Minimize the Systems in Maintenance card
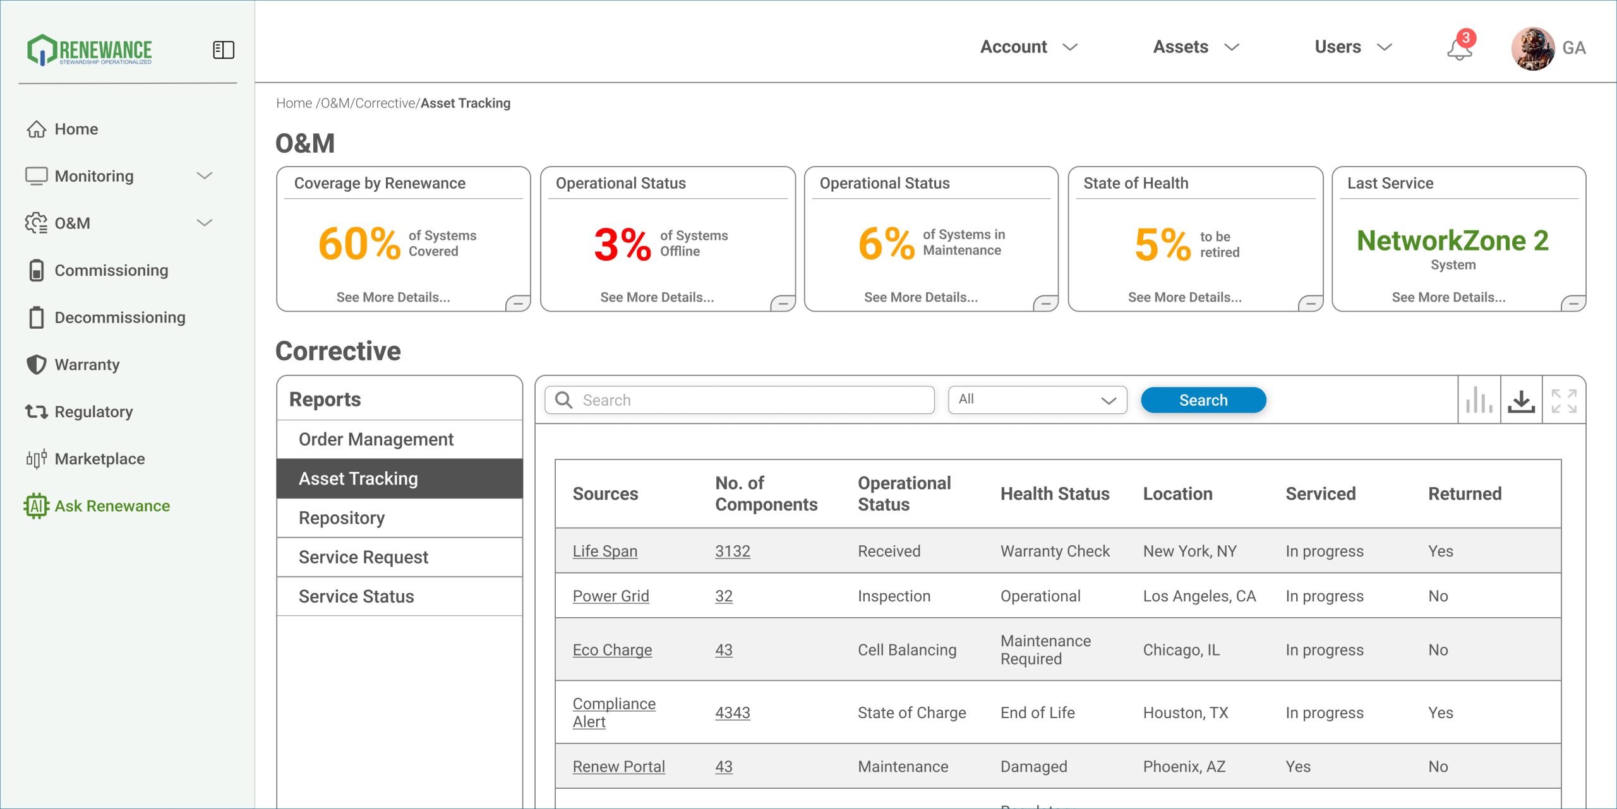This screenshot has width=1617, height=809. pos(1045,304)
